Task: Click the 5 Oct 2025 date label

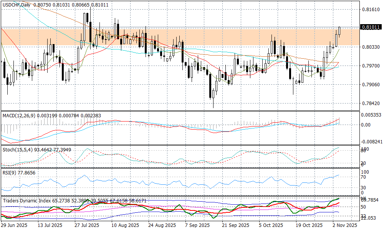Action: click(x=270, y=226)
